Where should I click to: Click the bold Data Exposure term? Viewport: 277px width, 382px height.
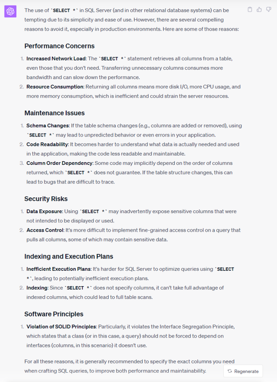[44, 212]
